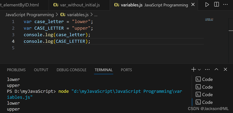This screenshot has height=113, width=233.
Task: Close the variables.js editor tab
Action: (200, 5)
